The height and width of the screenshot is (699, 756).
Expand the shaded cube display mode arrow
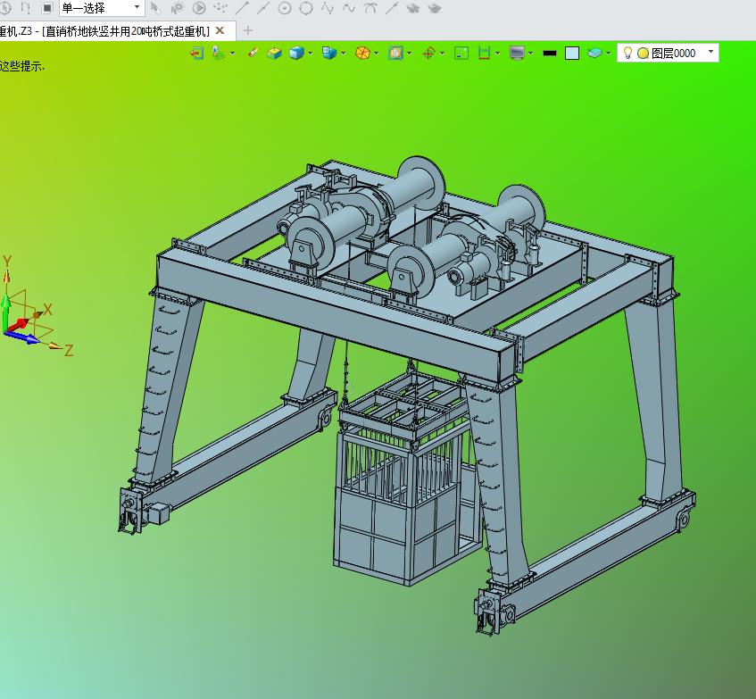pyautogui.click(x=311, y=54)
